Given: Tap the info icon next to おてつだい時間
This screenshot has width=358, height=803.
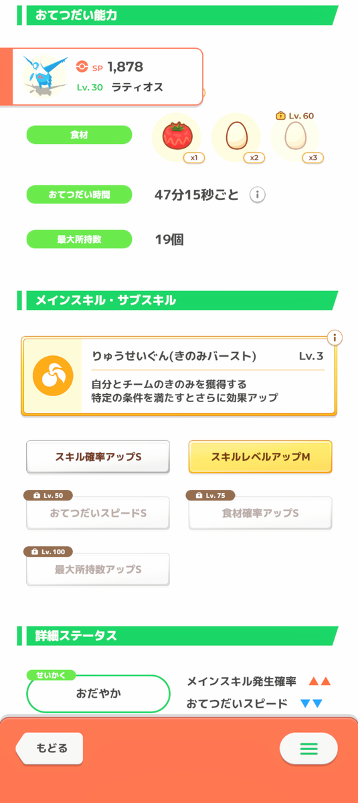Looking at the screenshot, I should [x=257, y=195].
